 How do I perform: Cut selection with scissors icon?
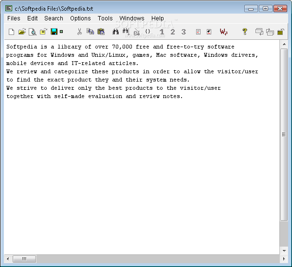tap(79, 32)
